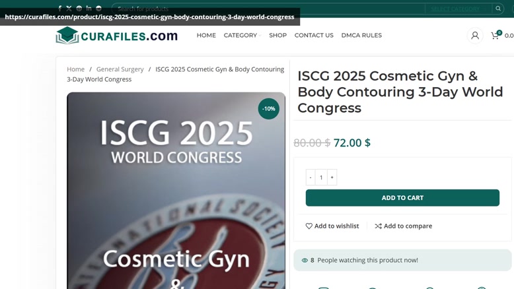Increase quantity with plus button
Viewport: 514px width, 289px height.
click(x=332, y=177)
